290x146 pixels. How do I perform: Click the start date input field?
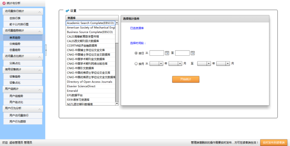point(157,53)
